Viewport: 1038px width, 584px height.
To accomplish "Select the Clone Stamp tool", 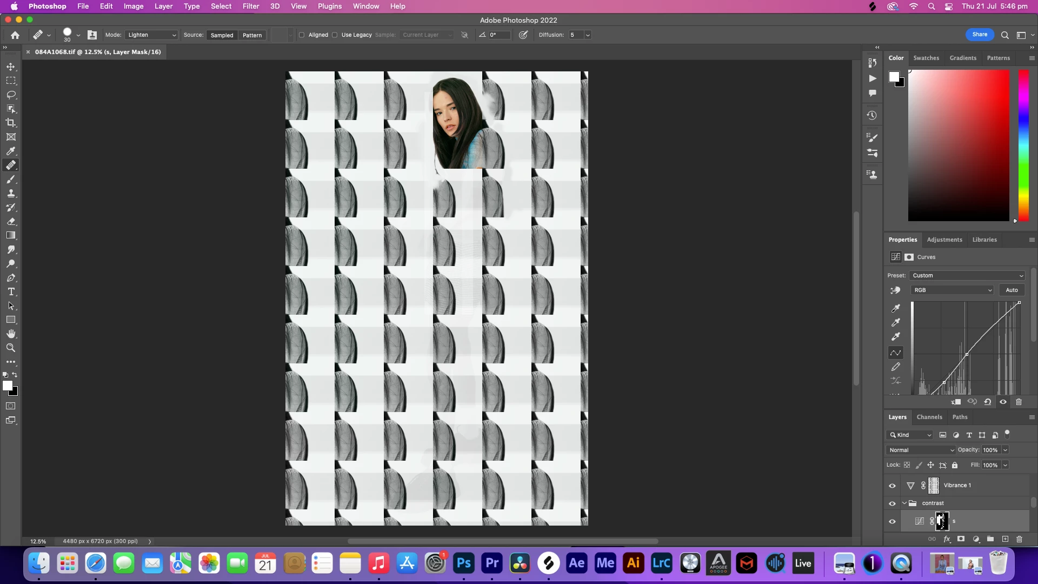I will click(11, 194).
